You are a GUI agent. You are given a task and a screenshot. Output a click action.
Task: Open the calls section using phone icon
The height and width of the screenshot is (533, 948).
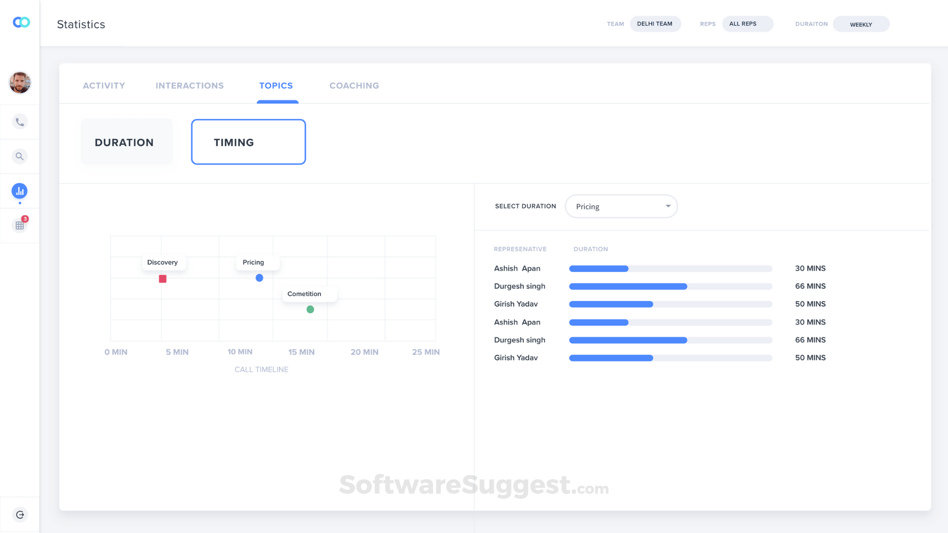pyautogui.click(x=20, y=121)
